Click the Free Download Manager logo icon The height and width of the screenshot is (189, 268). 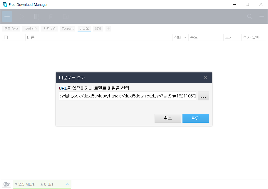click(x=5, y=4)
